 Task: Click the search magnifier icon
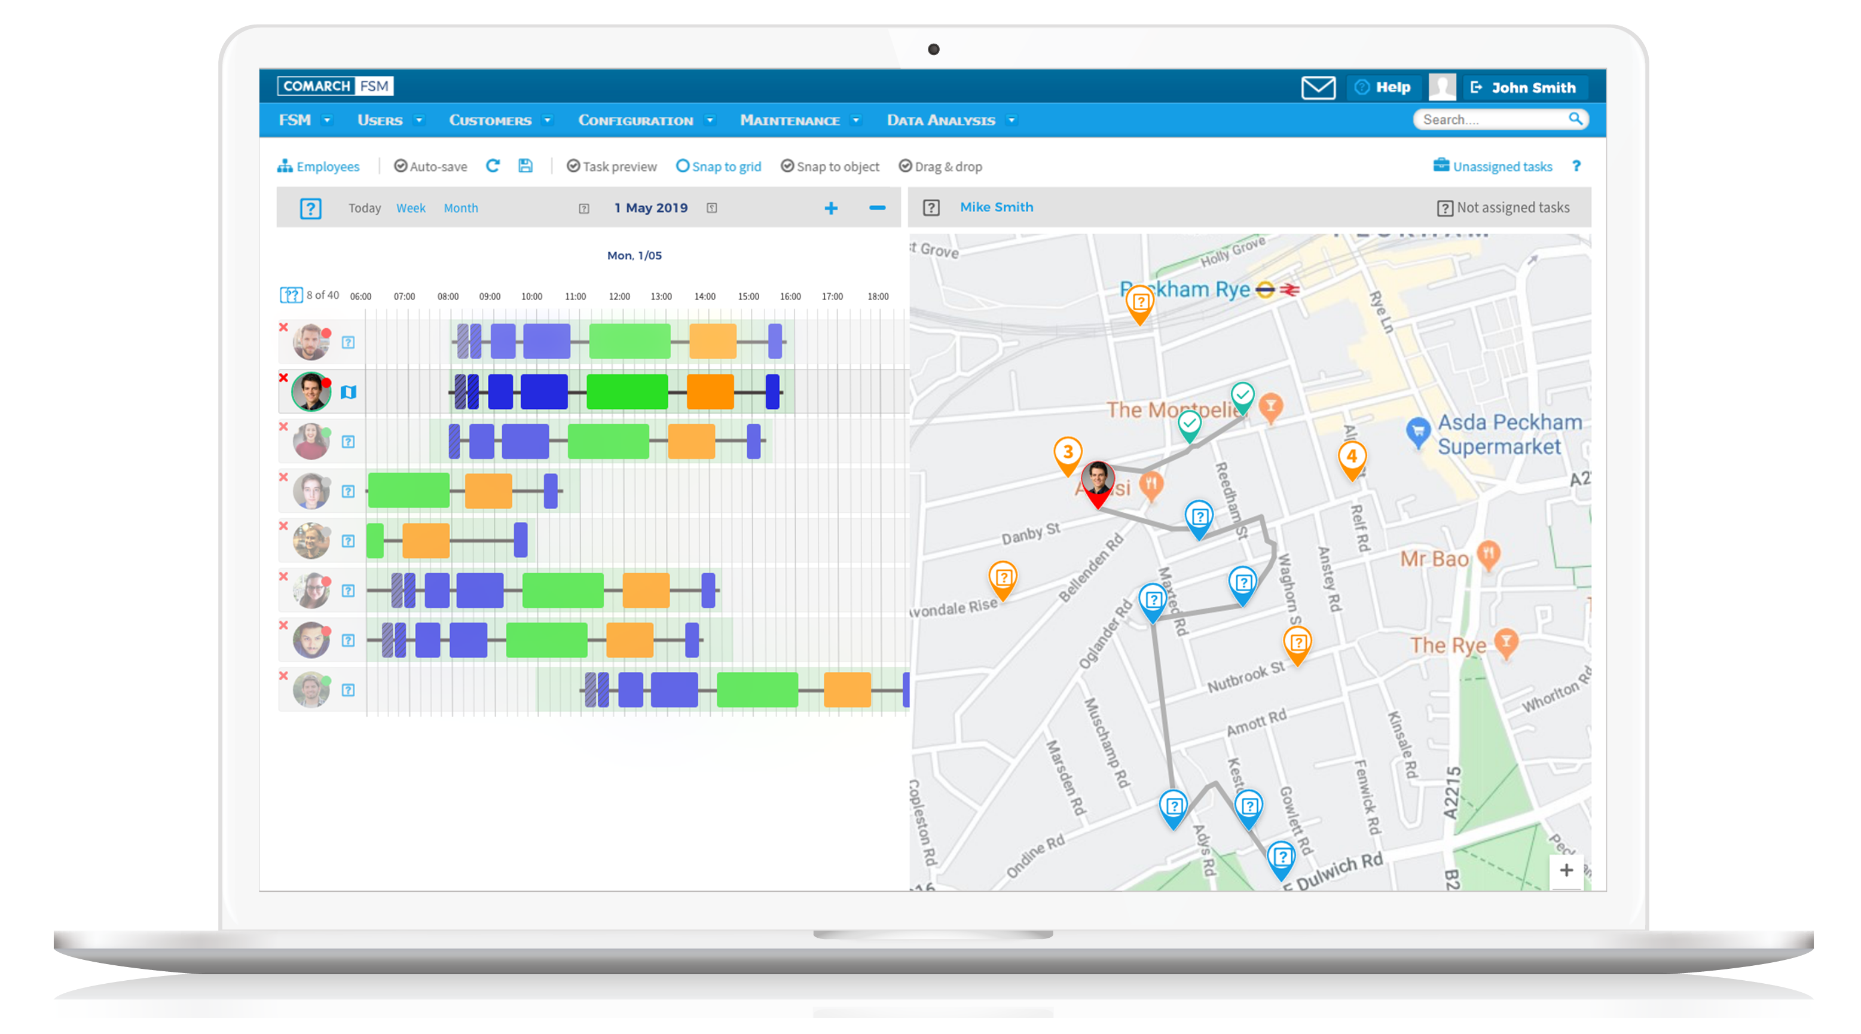[x=1575, y=118]
